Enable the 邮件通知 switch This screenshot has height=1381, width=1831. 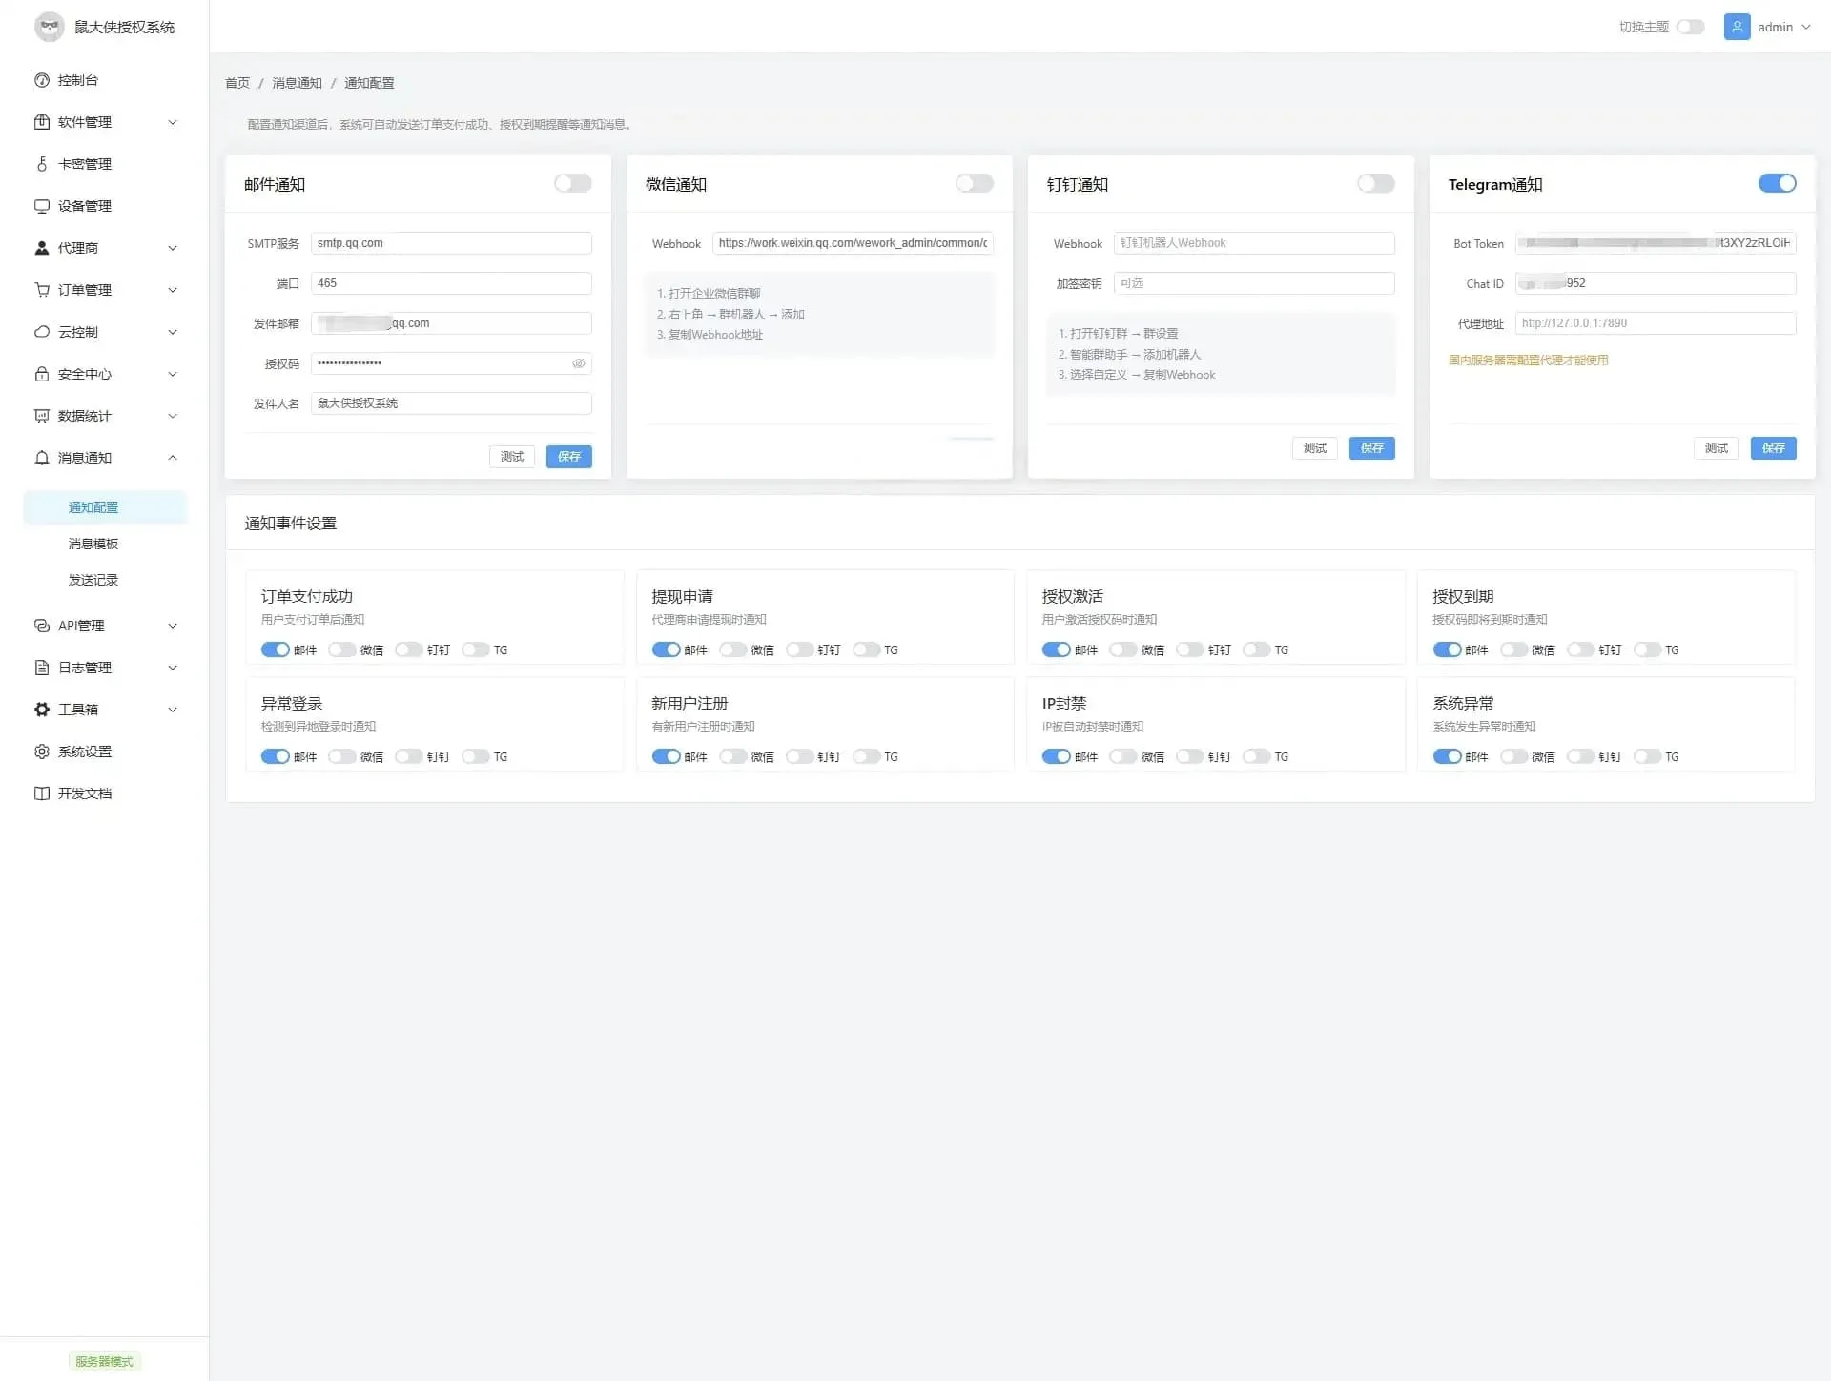coord(573,183)
